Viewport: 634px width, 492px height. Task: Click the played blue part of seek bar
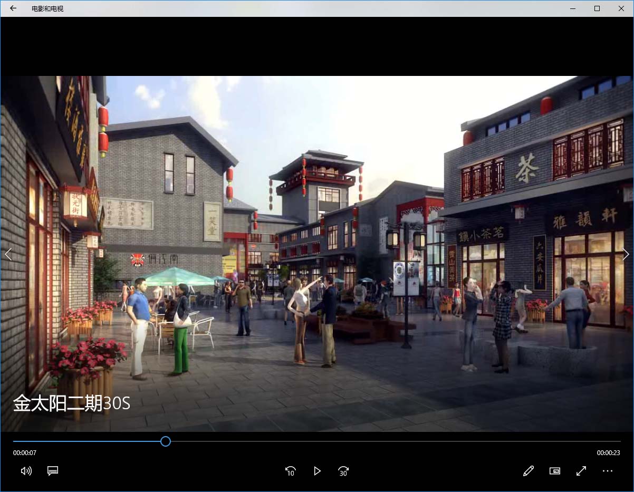[84, 441]
